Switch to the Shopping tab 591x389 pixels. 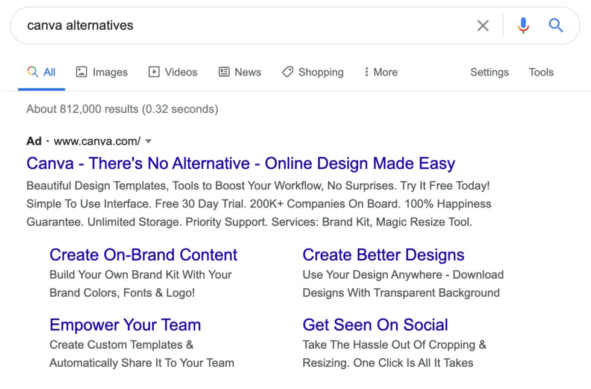click(320, 72)
